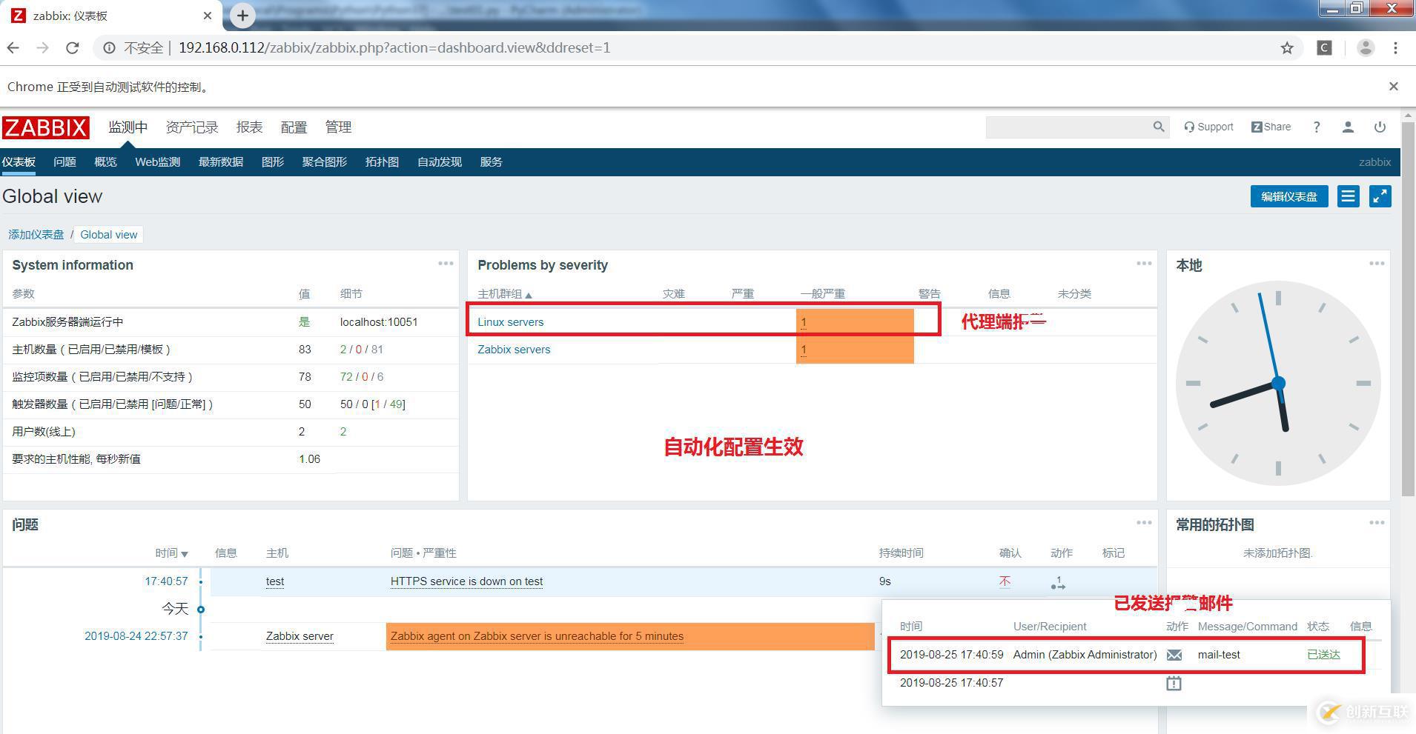This screenshot has height=734, width=1416.
Task: Open user profile icon in Zabbix header
Action: pyautogui.click(x=1348, y=127)
